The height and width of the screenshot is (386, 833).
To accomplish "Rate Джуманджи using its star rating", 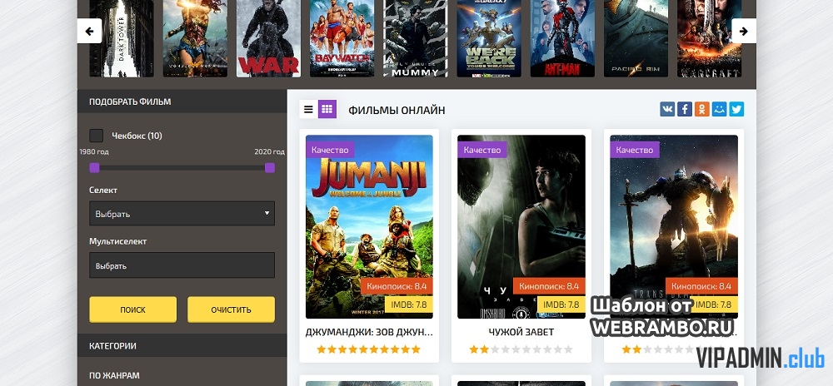I will tap(369, 349).
